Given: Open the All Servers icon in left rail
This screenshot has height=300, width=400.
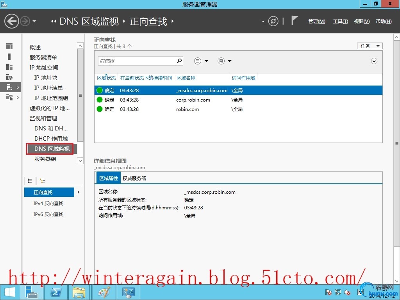Looking at the screenshot, I should click(x=9, y=67).
